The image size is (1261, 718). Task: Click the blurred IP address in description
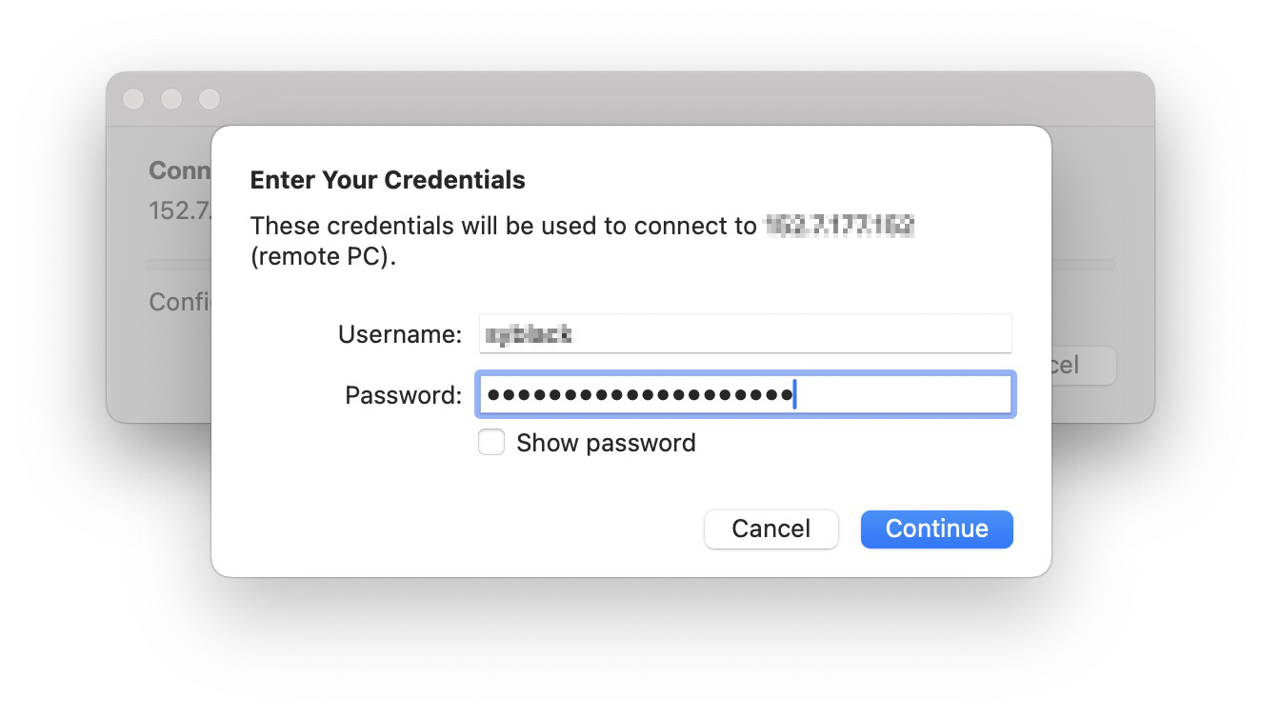tap(839, 227)
